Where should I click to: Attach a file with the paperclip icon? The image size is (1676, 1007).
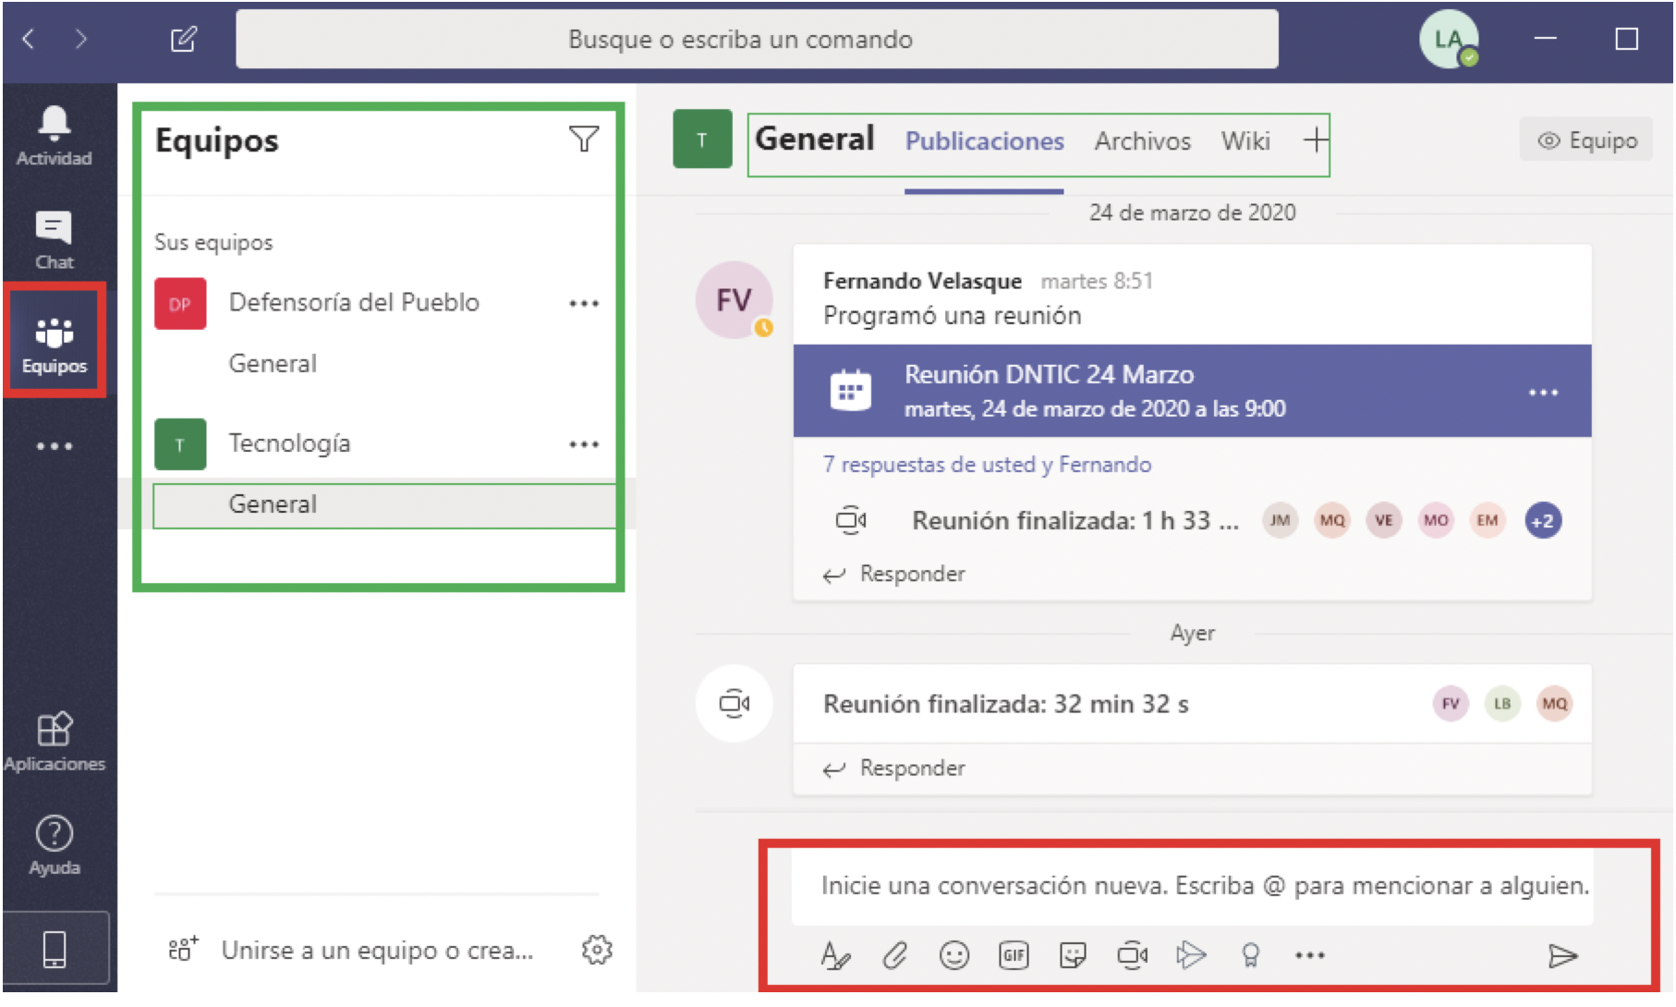coord(894,955)
